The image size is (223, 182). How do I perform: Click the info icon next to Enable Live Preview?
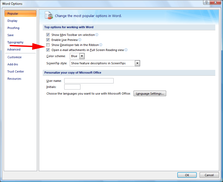[x=80, y=40]
